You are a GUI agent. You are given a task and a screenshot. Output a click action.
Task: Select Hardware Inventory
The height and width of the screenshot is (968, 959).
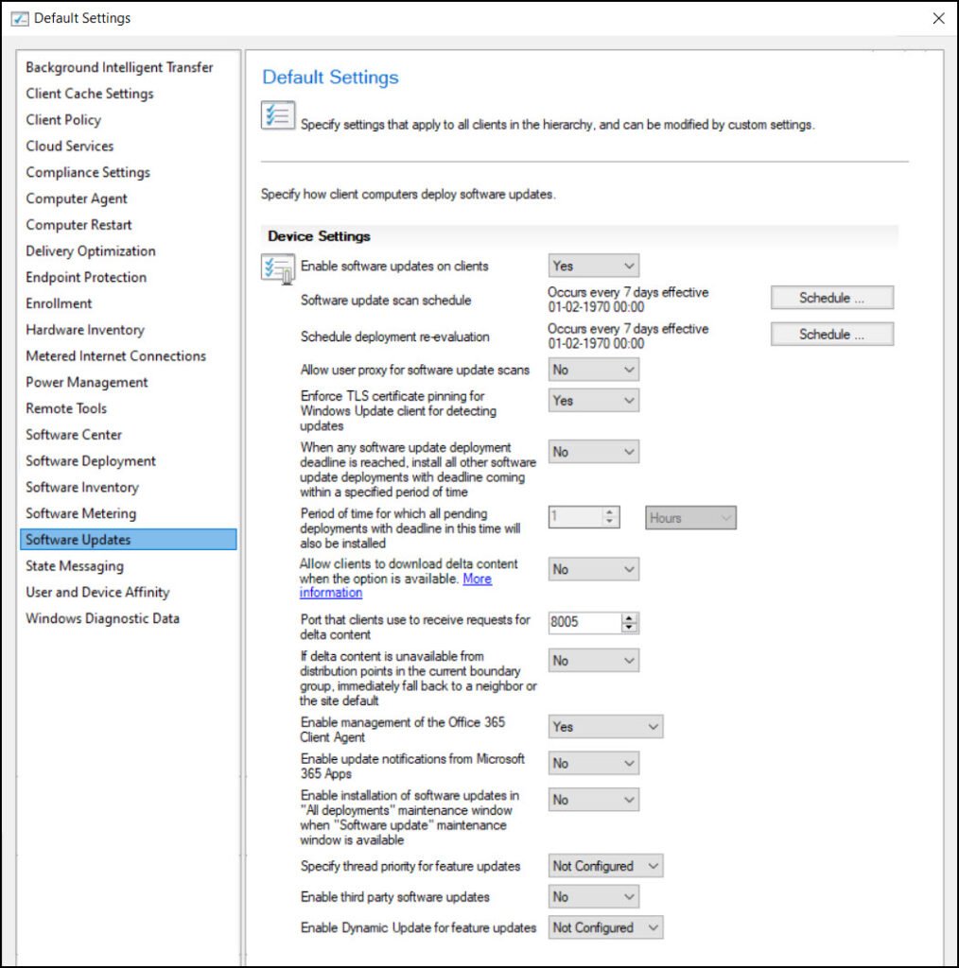[x=84, y=330]
